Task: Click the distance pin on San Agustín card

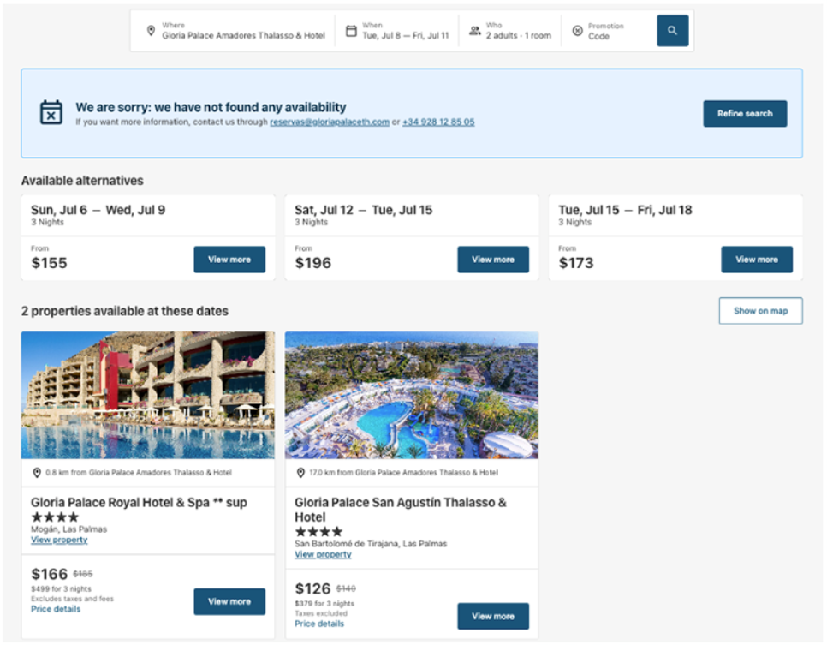Action: pyautogui.click(x=300, y=473)
